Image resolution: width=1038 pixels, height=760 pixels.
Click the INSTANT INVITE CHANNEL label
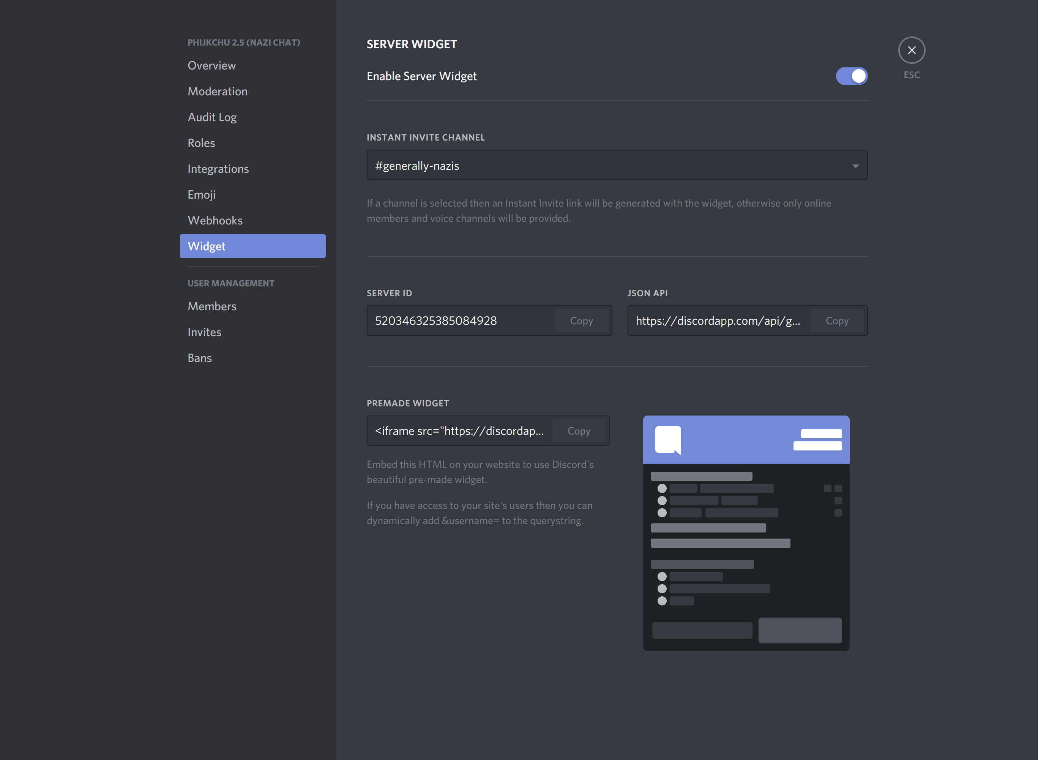pos(425,137)
